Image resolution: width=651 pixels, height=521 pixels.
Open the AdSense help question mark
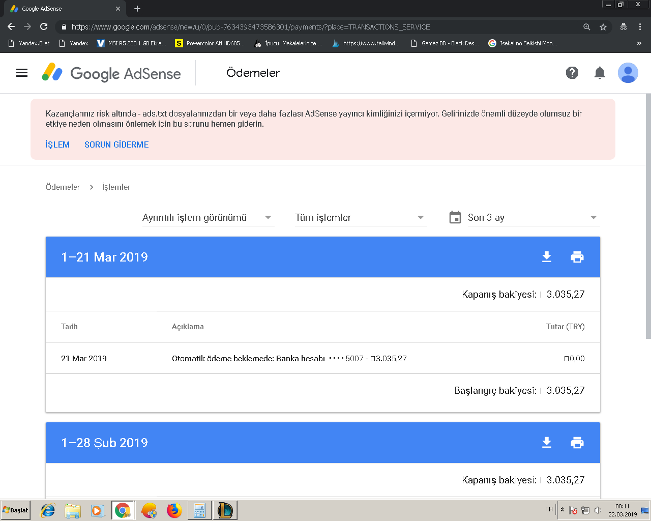pyautogui.click(x=572, y=73)
